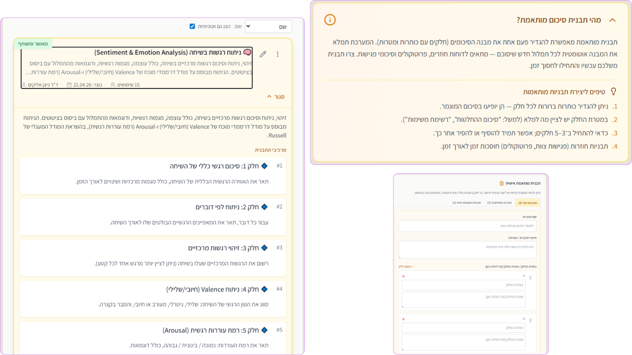
Task: Click the brain icon beside the Sentiment template title
Action: tap(248, 52)
